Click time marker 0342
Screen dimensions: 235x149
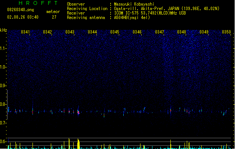pyautogui.click(x=47, y=32)
